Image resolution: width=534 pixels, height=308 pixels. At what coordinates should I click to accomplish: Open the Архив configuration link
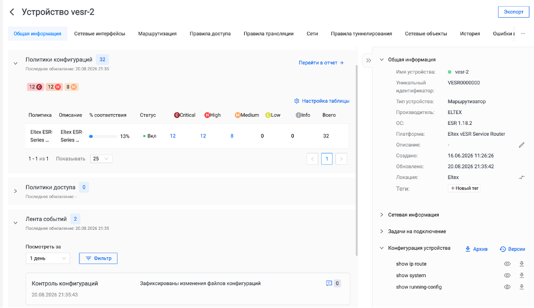476,249
